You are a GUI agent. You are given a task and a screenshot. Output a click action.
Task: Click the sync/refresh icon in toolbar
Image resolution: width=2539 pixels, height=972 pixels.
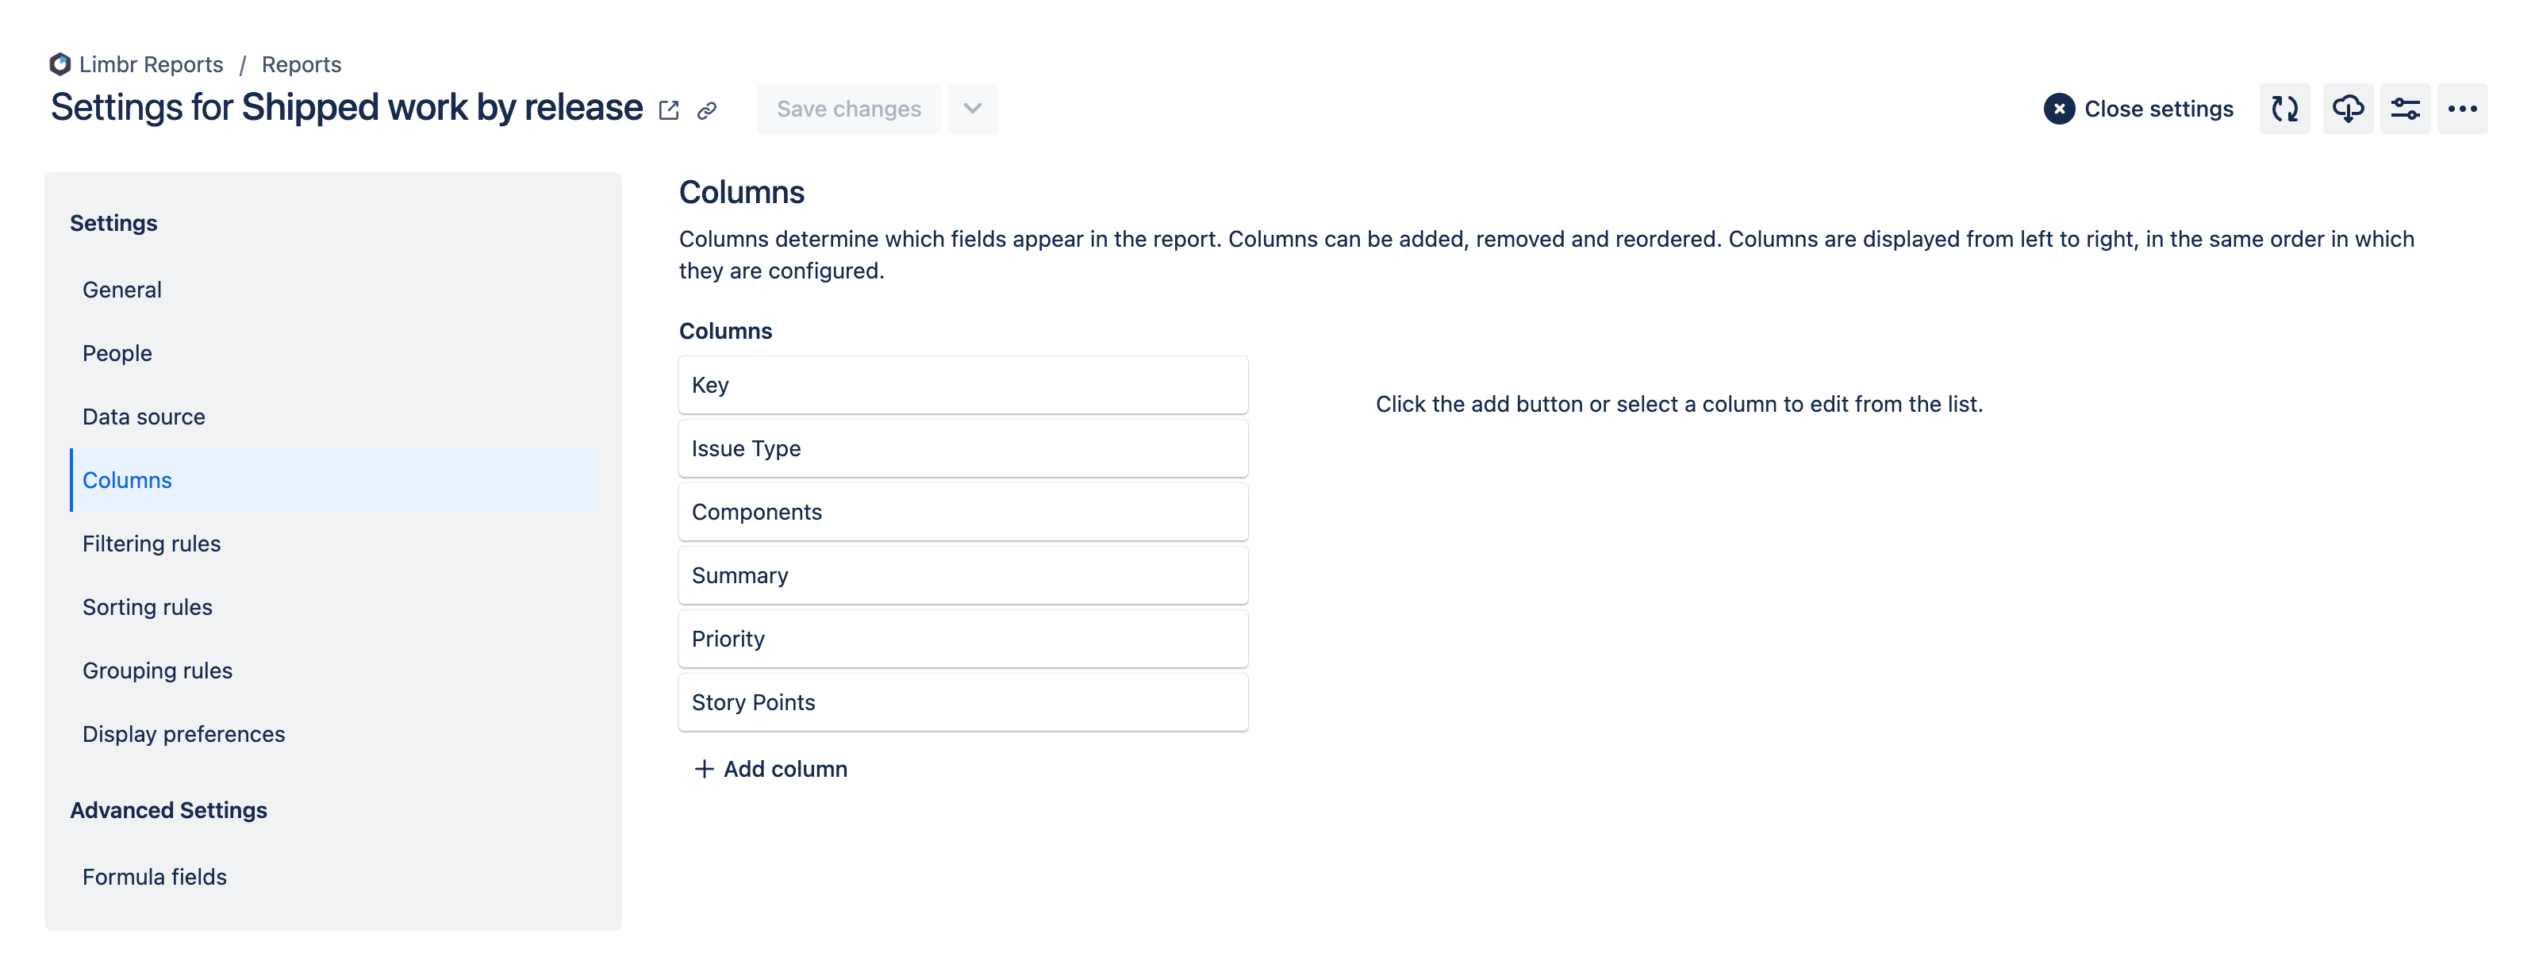coord(2285,109)
